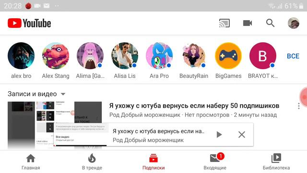
Task: Open Alex Stang channel avatar
Action: tap(56, 56)
